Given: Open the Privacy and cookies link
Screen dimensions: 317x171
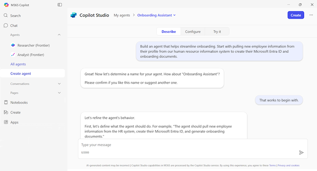Looking at the screenshot, I should [288, 165].
